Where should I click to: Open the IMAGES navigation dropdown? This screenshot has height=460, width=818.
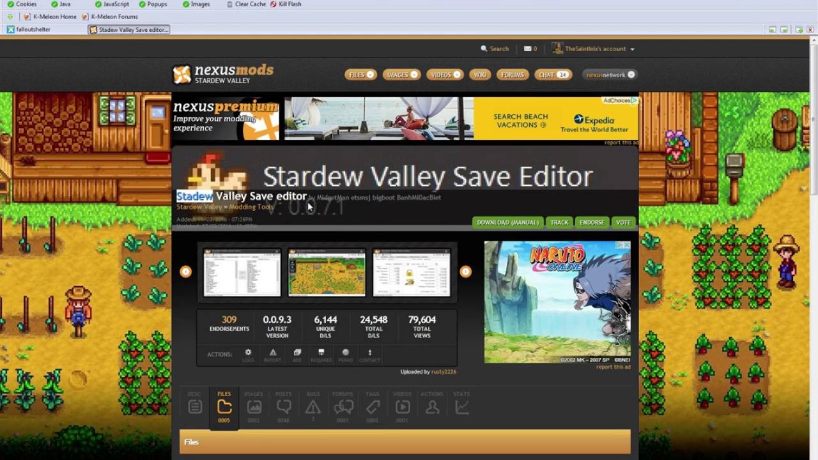(401, 75)
